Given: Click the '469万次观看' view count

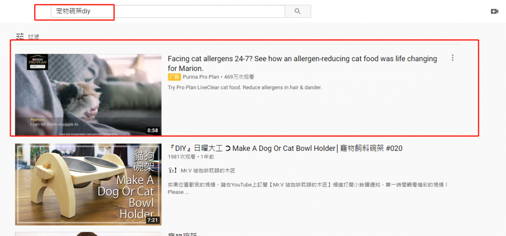Looking at the screenshot, I should 239,77.
